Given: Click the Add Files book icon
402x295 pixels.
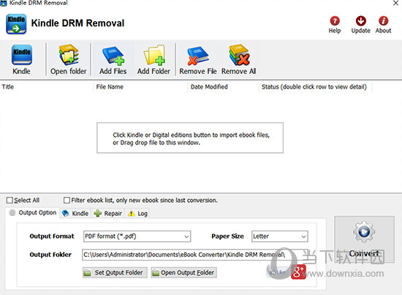Looking at the screenshot, I should point(113,55).
